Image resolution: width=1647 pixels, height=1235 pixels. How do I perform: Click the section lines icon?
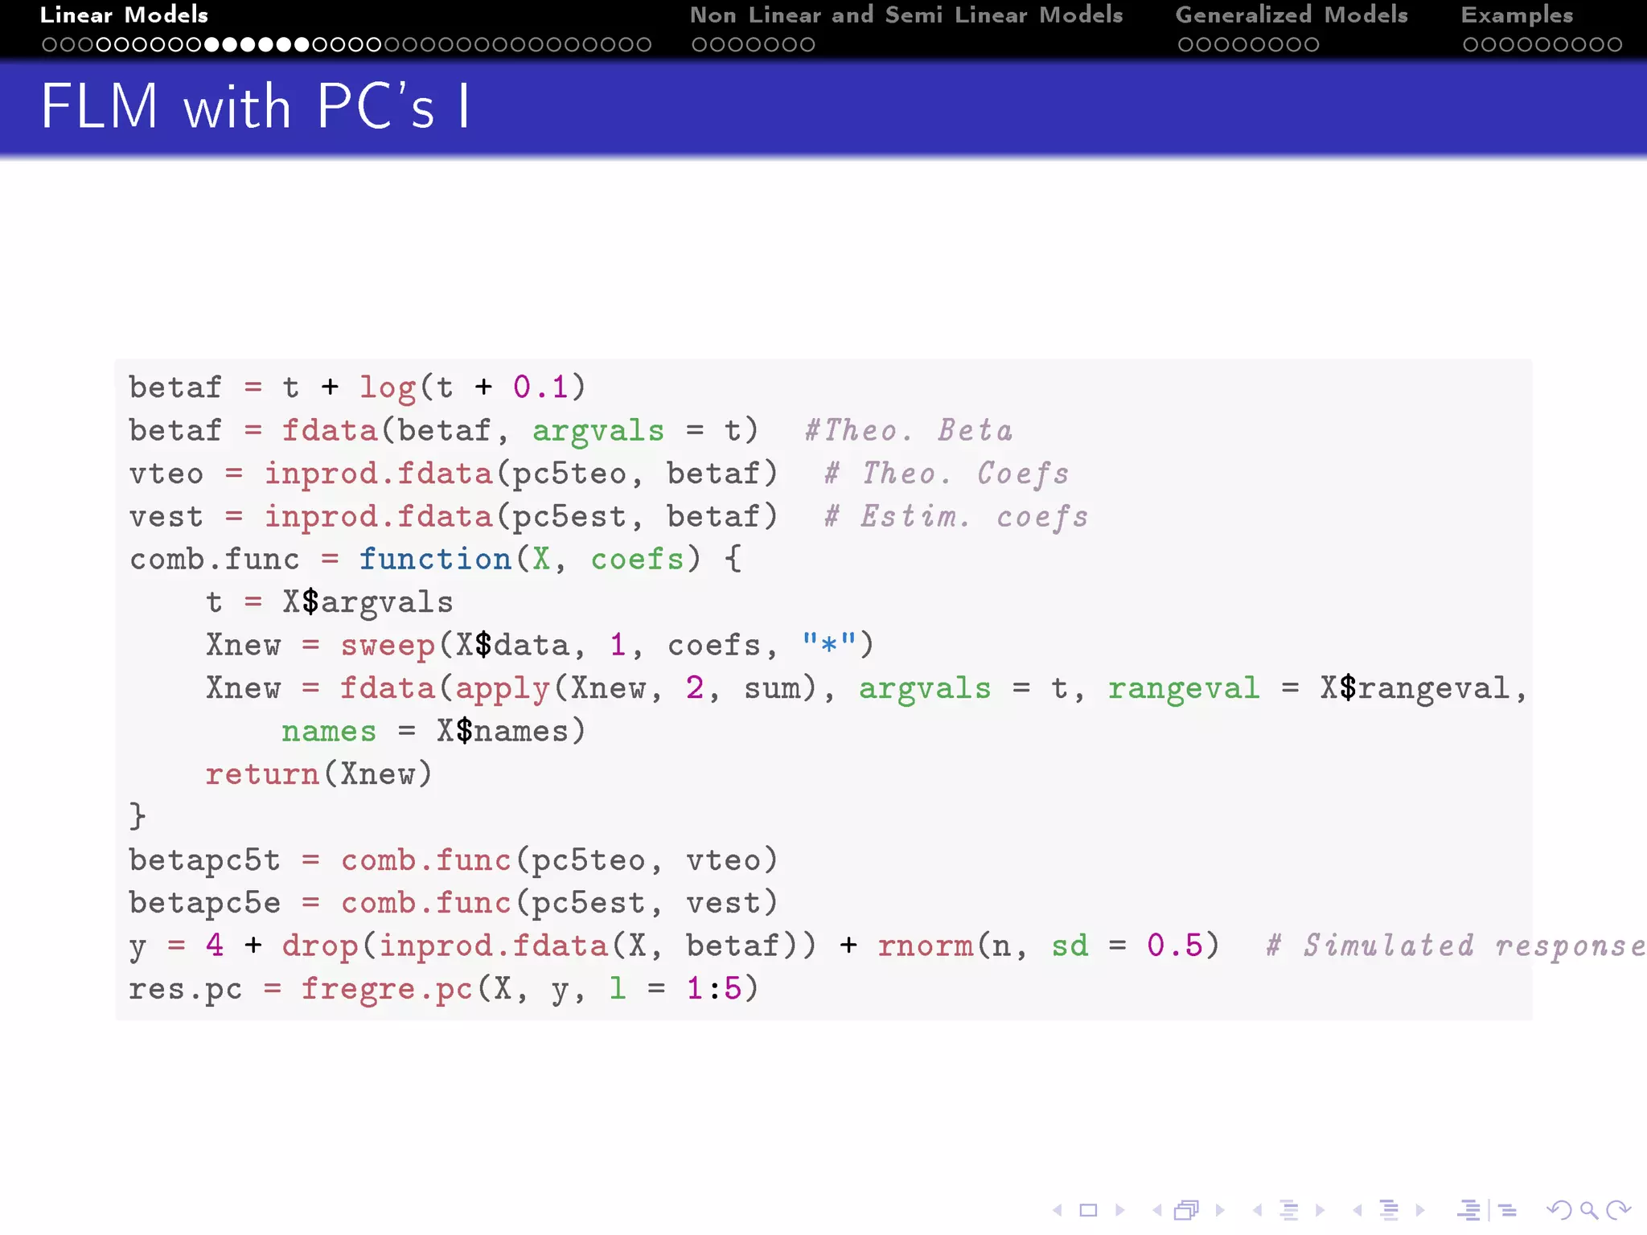click(1389, 1210)
